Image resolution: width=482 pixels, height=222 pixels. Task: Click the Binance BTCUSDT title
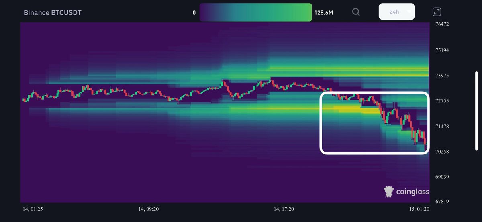pos(53,13)
